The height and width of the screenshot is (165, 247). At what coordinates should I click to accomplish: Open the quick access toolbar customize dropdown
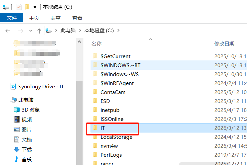click(x=35, y=7)
